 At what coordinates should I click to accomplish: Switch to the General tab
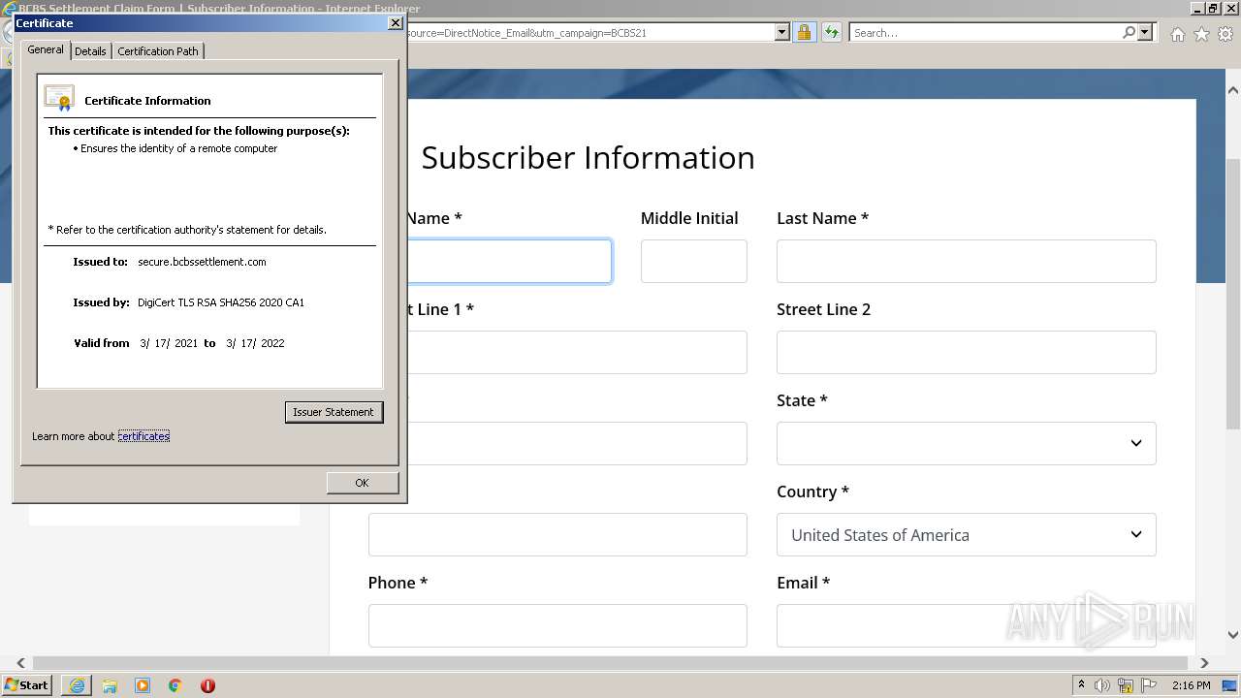[46, 49]
